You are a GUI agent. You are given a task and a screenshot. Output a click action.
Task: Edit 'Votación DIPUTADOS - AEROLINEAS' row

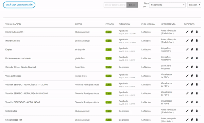pos(187,102)
